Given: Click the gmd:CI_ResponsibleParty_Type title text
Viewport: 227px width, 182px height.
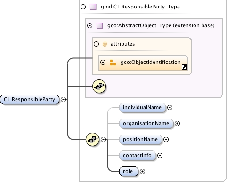Looking at the screenshot, I should (140, 7).
